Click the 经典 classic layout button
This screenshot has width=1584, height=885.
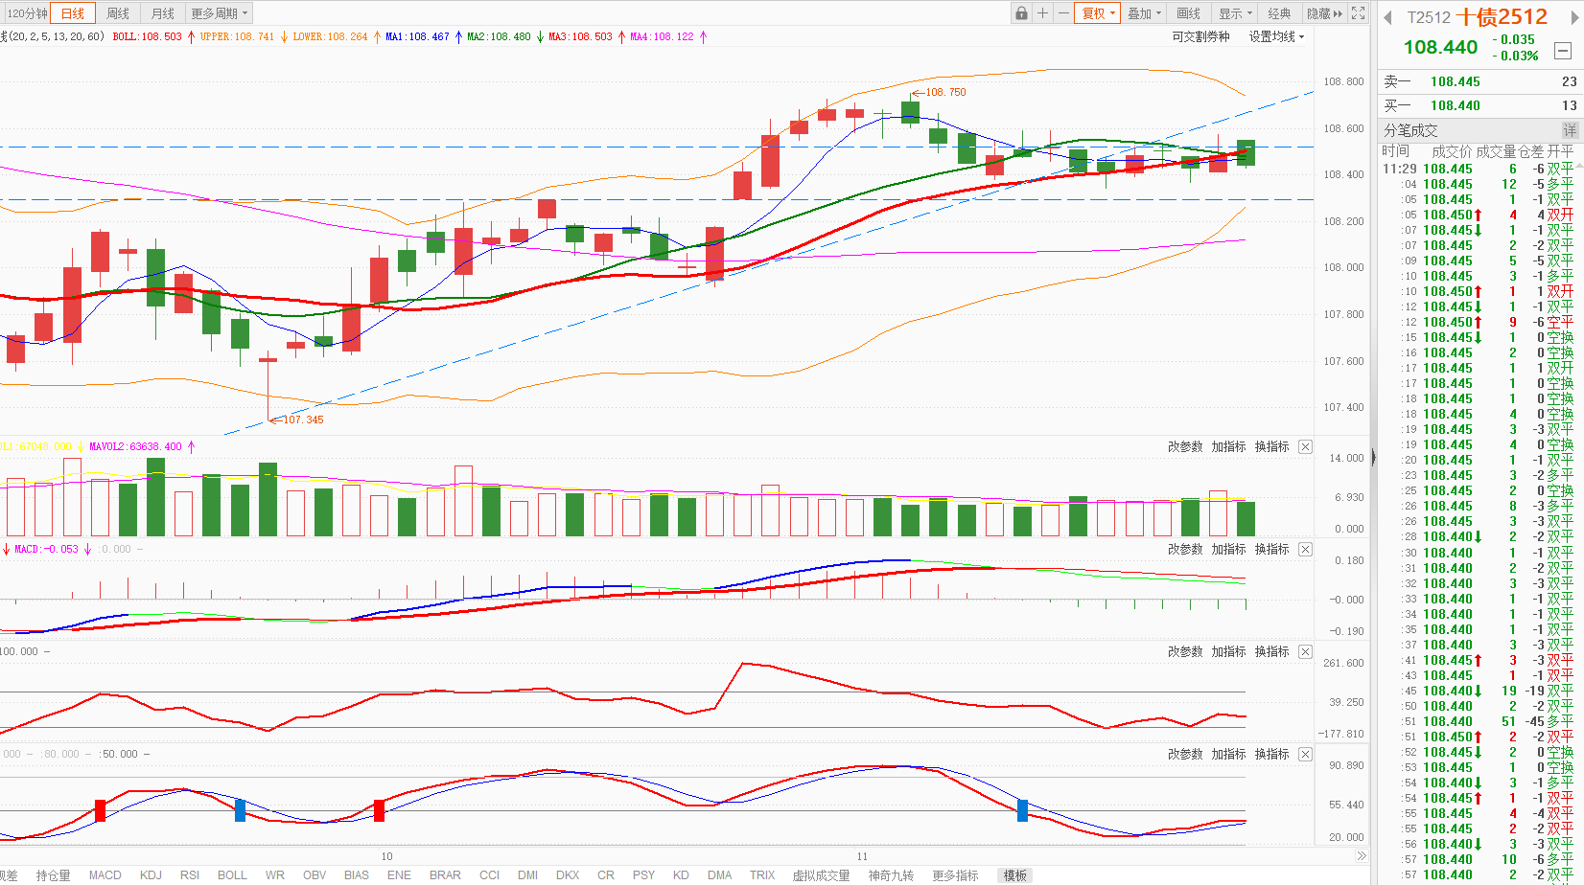coord(1280,13)
